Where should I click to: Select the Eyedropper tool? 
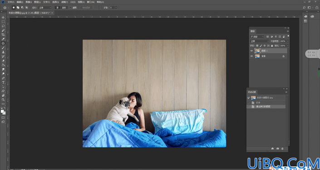[3, 39]
